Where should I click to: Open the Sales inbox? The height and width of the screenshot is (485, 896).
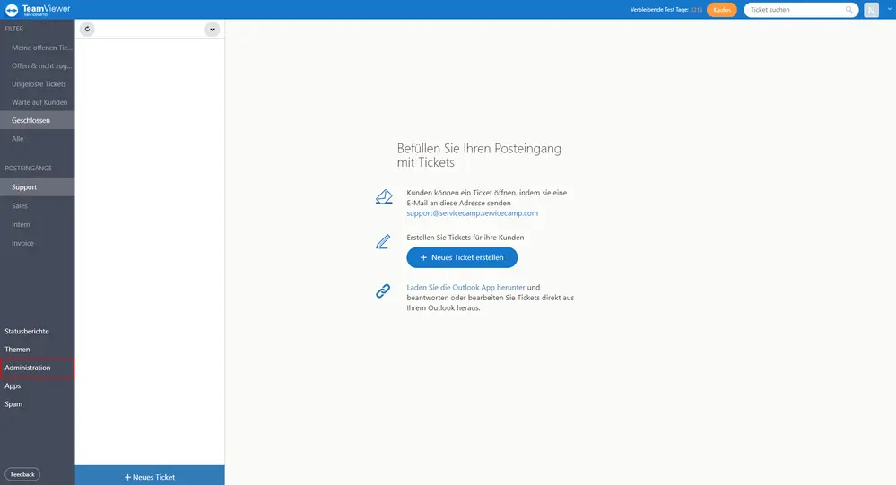click(x=37, y=205)
